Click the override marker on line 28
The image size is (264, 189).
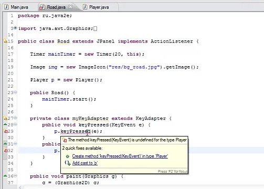pos(5,124)
